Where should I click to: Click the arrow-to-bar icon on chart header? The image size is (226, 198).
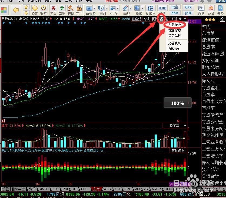point(181,19)
